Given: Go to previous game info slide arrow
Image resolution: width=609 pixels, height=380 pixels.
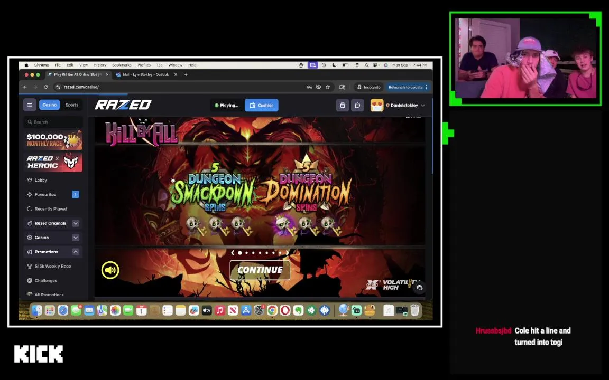Looking at the screenshot, I should click(232, 252).
